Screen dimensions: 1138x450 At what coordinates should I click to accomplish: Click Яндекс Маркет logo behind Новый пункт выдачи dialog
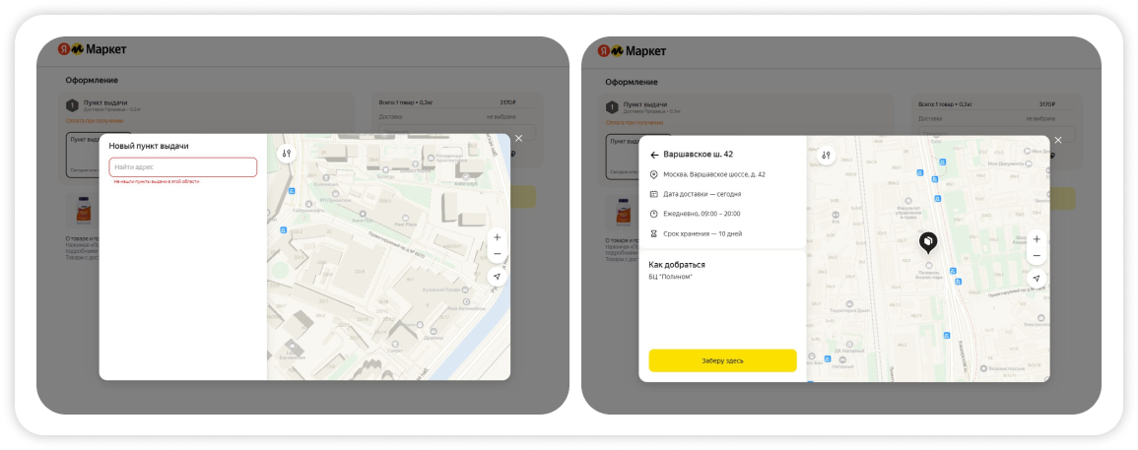(93, 49)
